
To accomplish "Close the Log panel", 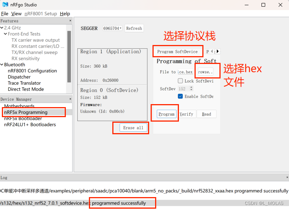I will coord(287,177).
